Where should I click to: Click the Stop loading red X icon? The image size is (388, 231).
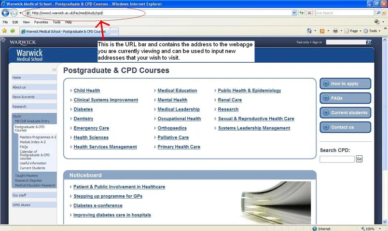pos(309,13)
